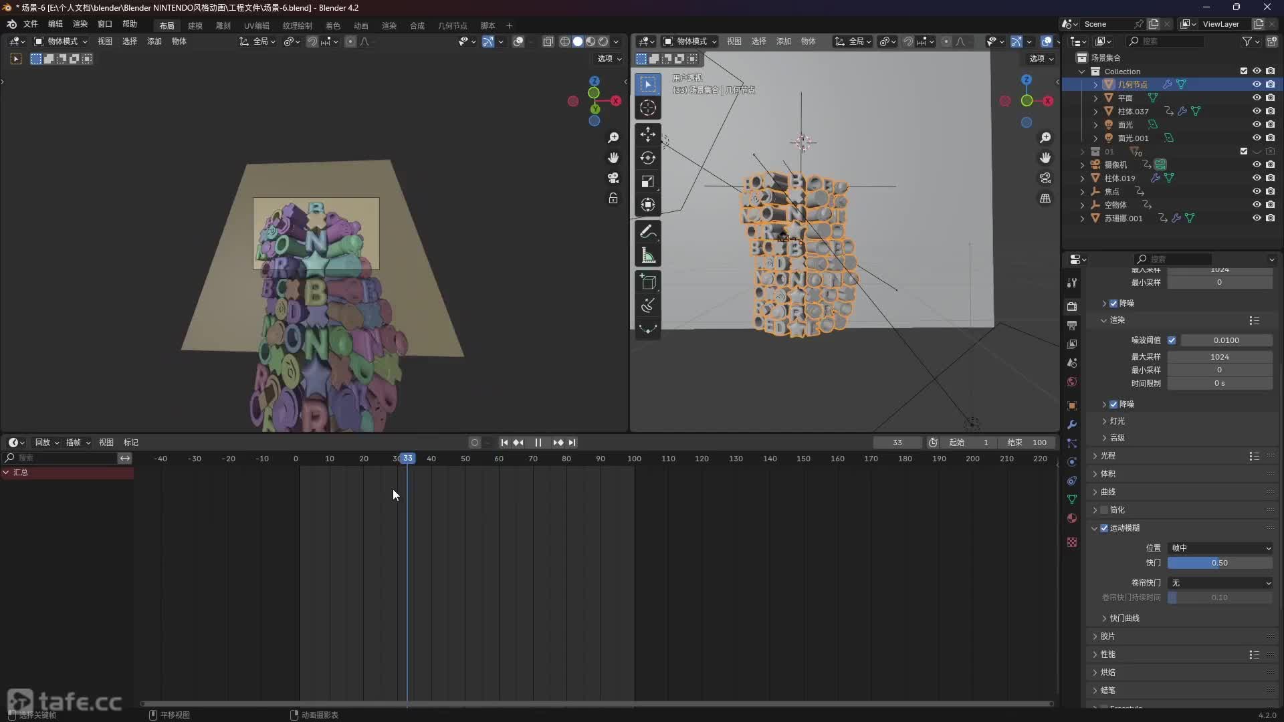Pause the animation playback
The width and height of the screenshot is (1284, 722).
click(x=538, y=443)
